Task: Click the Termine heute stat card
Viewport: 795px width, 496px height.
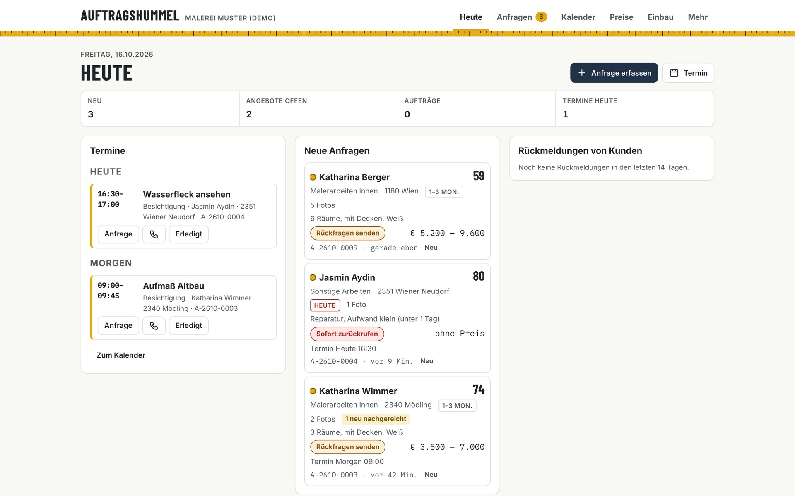Action: (x=635, y=108)
